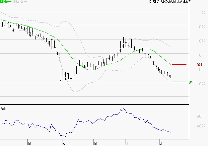This screenshot has height=146, width=208.
Task: Click the 100 price axis label
Action: tap(202, 13)
